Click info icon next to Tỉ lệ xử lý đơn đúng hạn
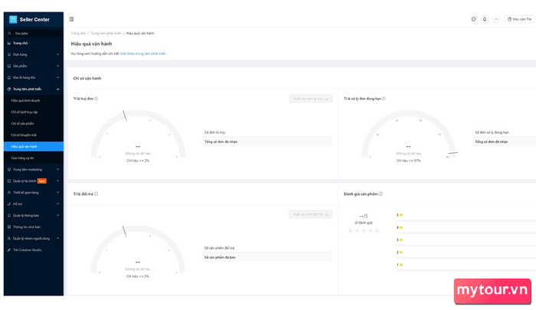 [384, 99]
